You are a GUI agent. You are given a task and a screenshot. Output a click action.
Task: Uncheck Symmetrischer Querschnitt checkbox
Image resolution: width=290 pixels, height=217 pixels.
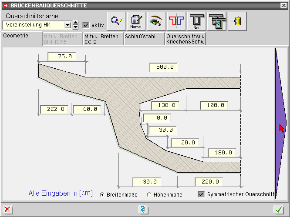tap(201, 194)
